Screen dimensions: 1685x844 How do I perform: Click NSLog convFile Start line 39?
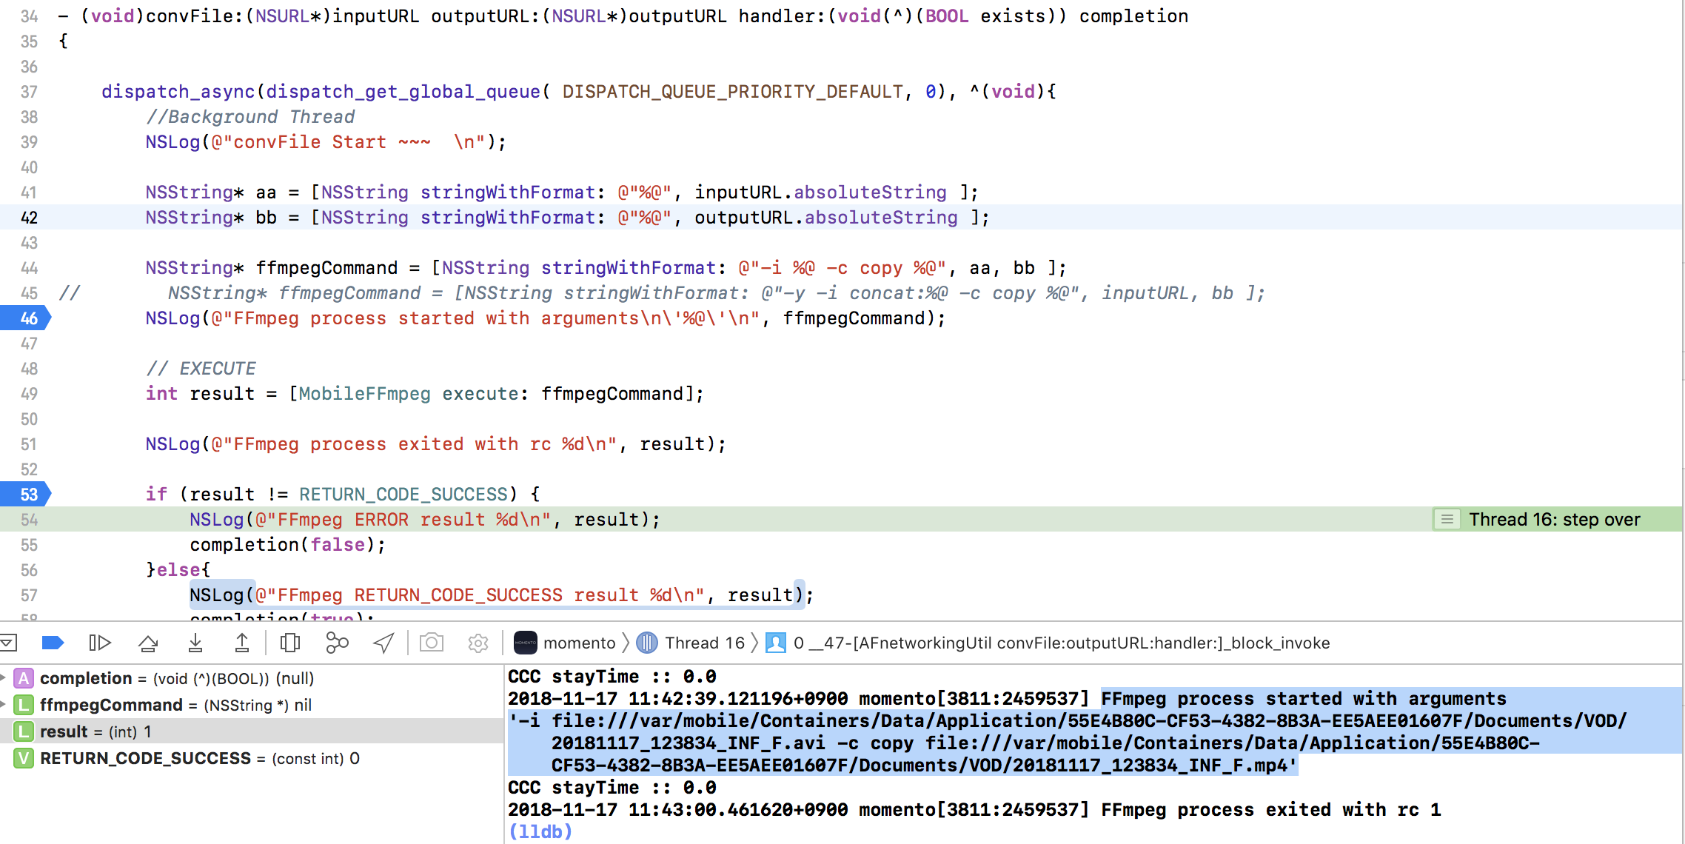point(326,142)
